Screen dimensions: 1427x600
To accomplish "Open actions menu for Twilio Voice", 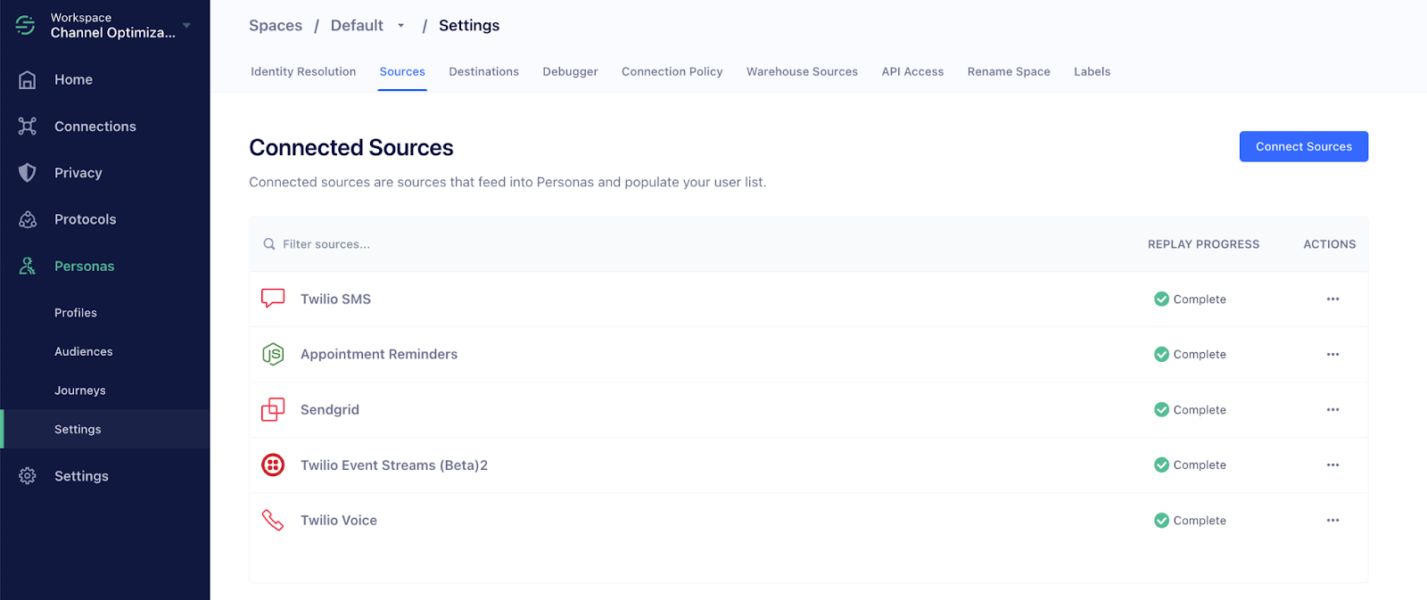I will (1332, 521).
